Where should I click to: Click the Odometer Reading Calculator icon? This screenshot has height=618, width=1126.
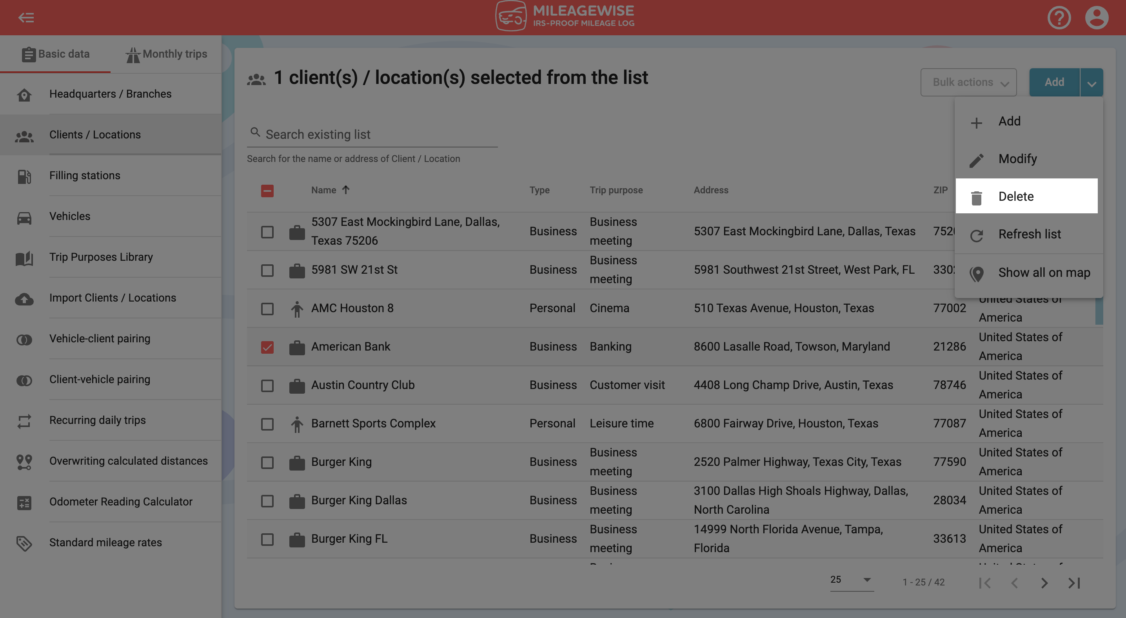(x=24, y=502)
